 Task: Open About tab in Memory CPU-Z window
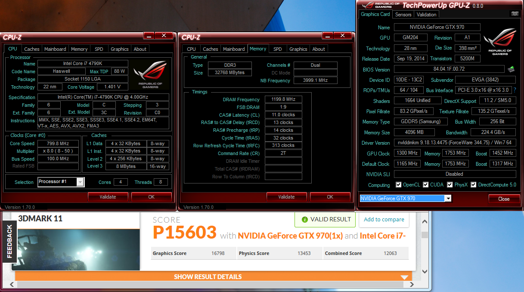(319, 49)
